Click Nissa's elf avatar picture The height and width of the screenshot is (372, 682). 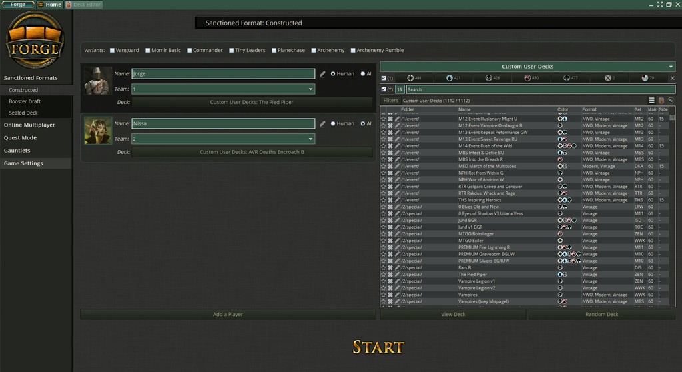(98, 131)
